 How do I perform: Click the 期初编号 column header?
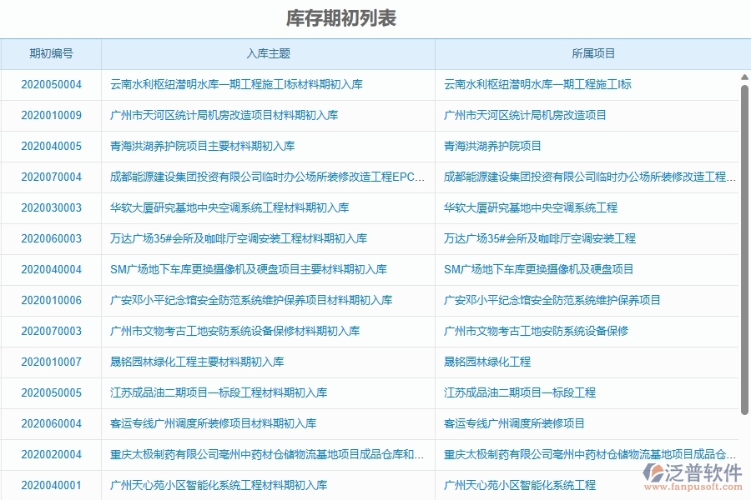pos(50,53)
